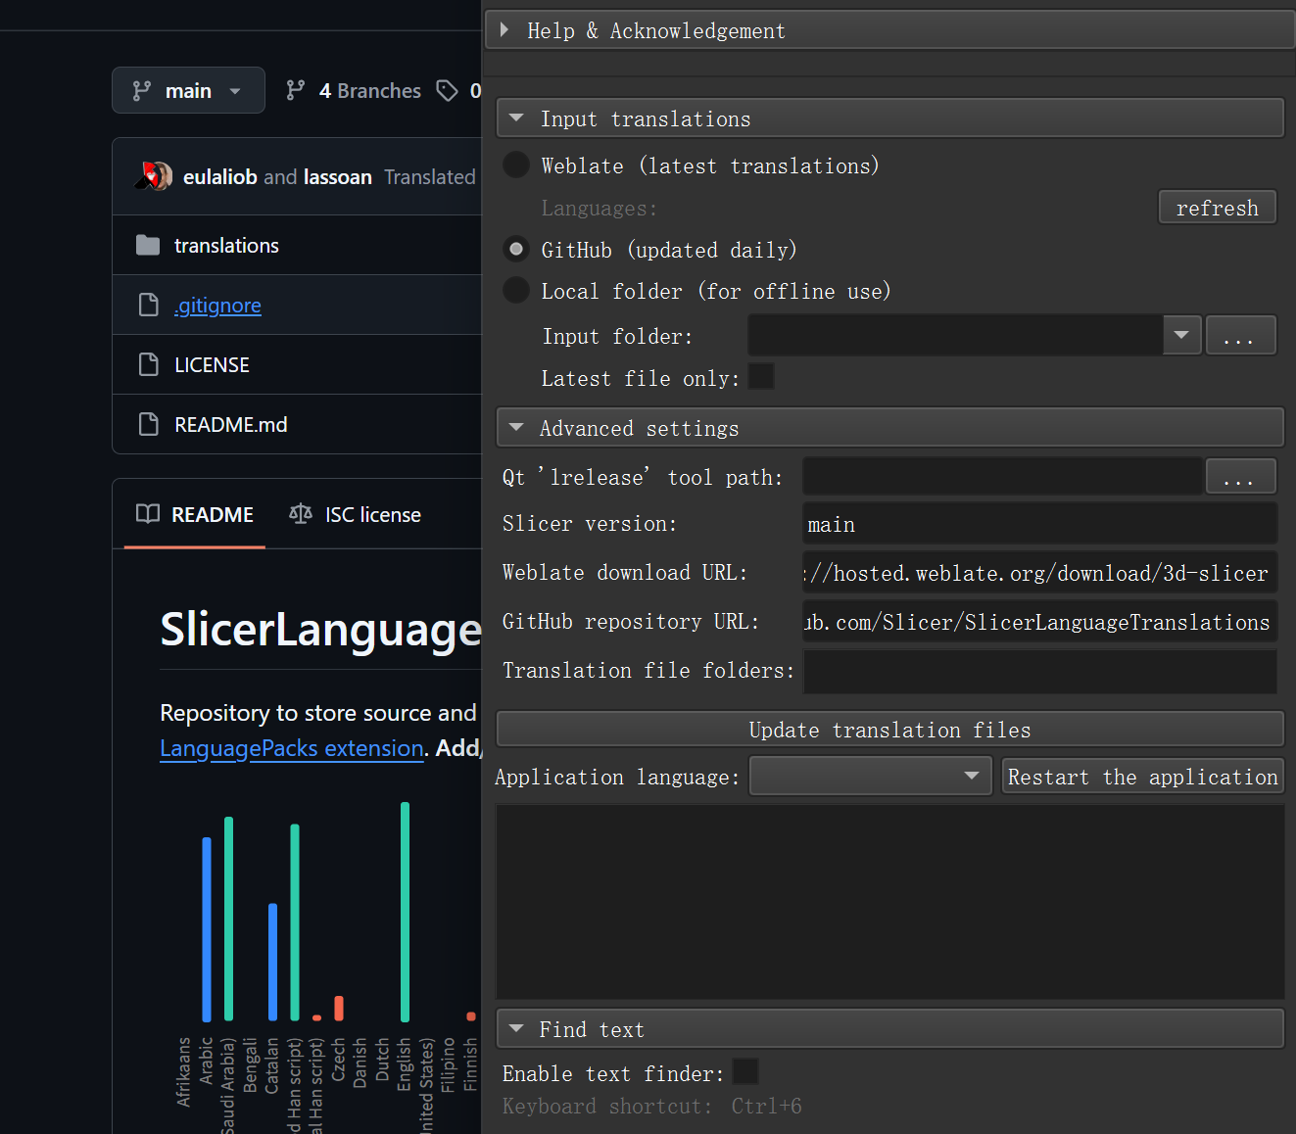Click the eulaliob avatar image
Viewport: 1296px width, 1134px height.
153,176
